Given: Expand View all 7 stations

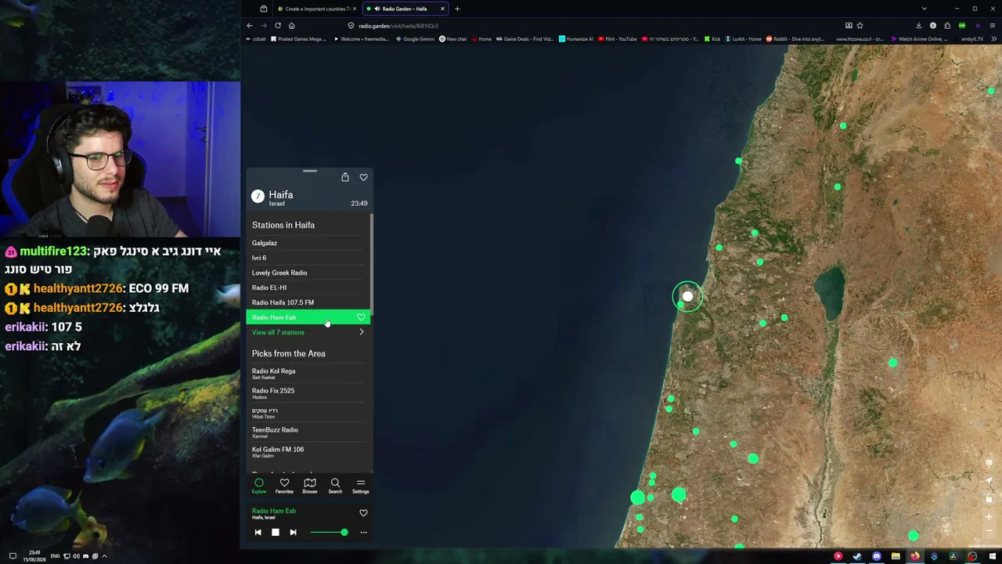Looking at the screenshot, I should [x=308, y=332].
